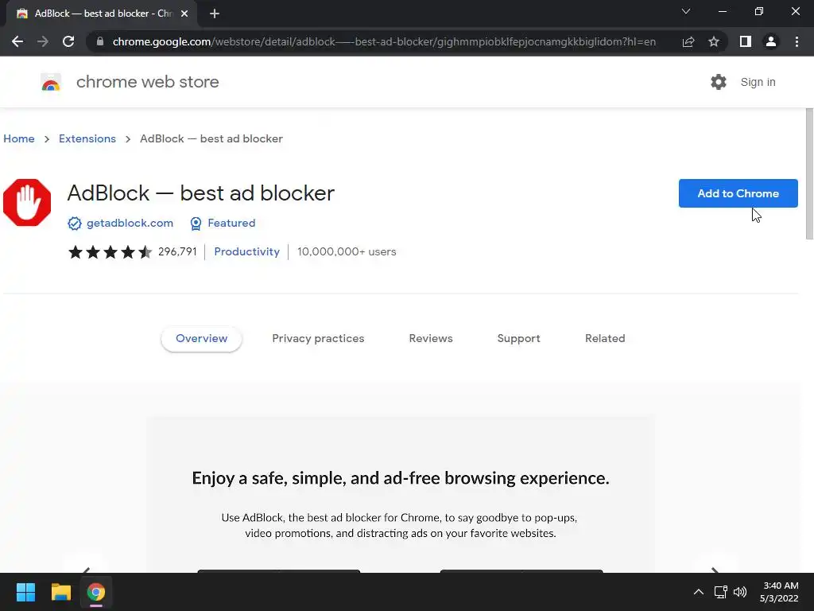Open web store settings gear
Viewport: 814px width, 611px height.
(x=719, y=82)
